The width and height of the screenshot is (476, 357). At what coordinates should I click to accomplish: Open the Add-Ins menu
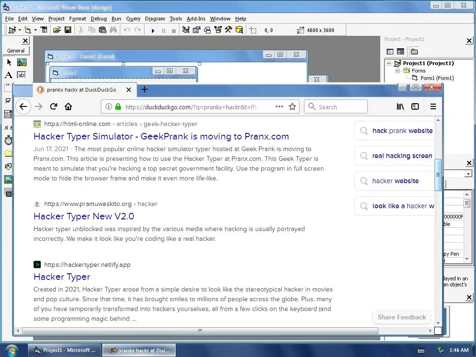tap(196, 19)
